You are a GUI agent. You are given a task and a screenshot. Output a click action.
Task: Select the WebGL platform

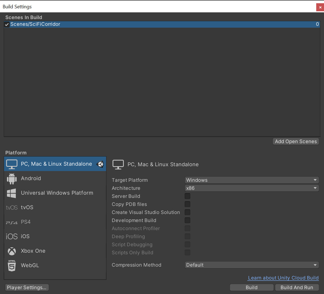click(55, 266)
